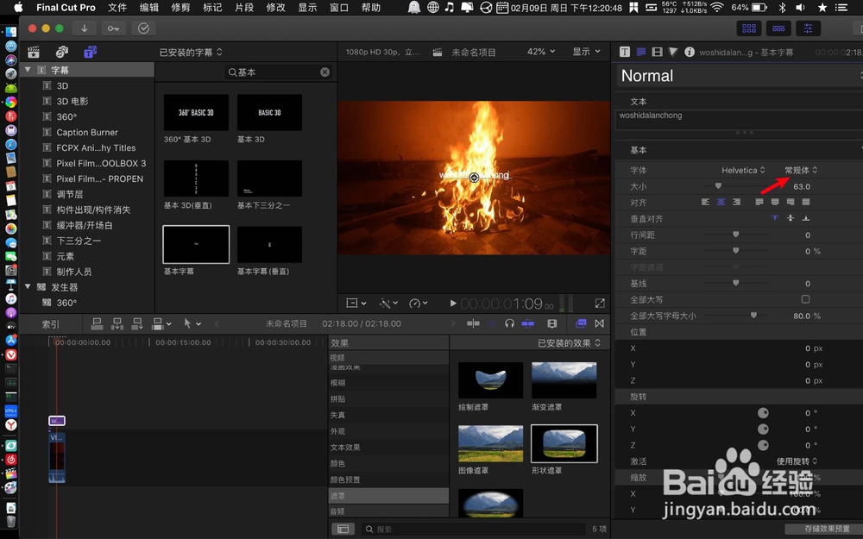Select the 遮罩 effects category

pyautogui.click(x=338, y=496)
